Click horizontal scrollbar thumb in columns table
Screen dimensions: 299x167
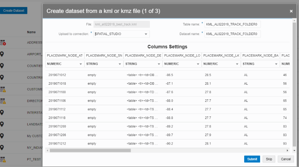(x=90, y=150)
